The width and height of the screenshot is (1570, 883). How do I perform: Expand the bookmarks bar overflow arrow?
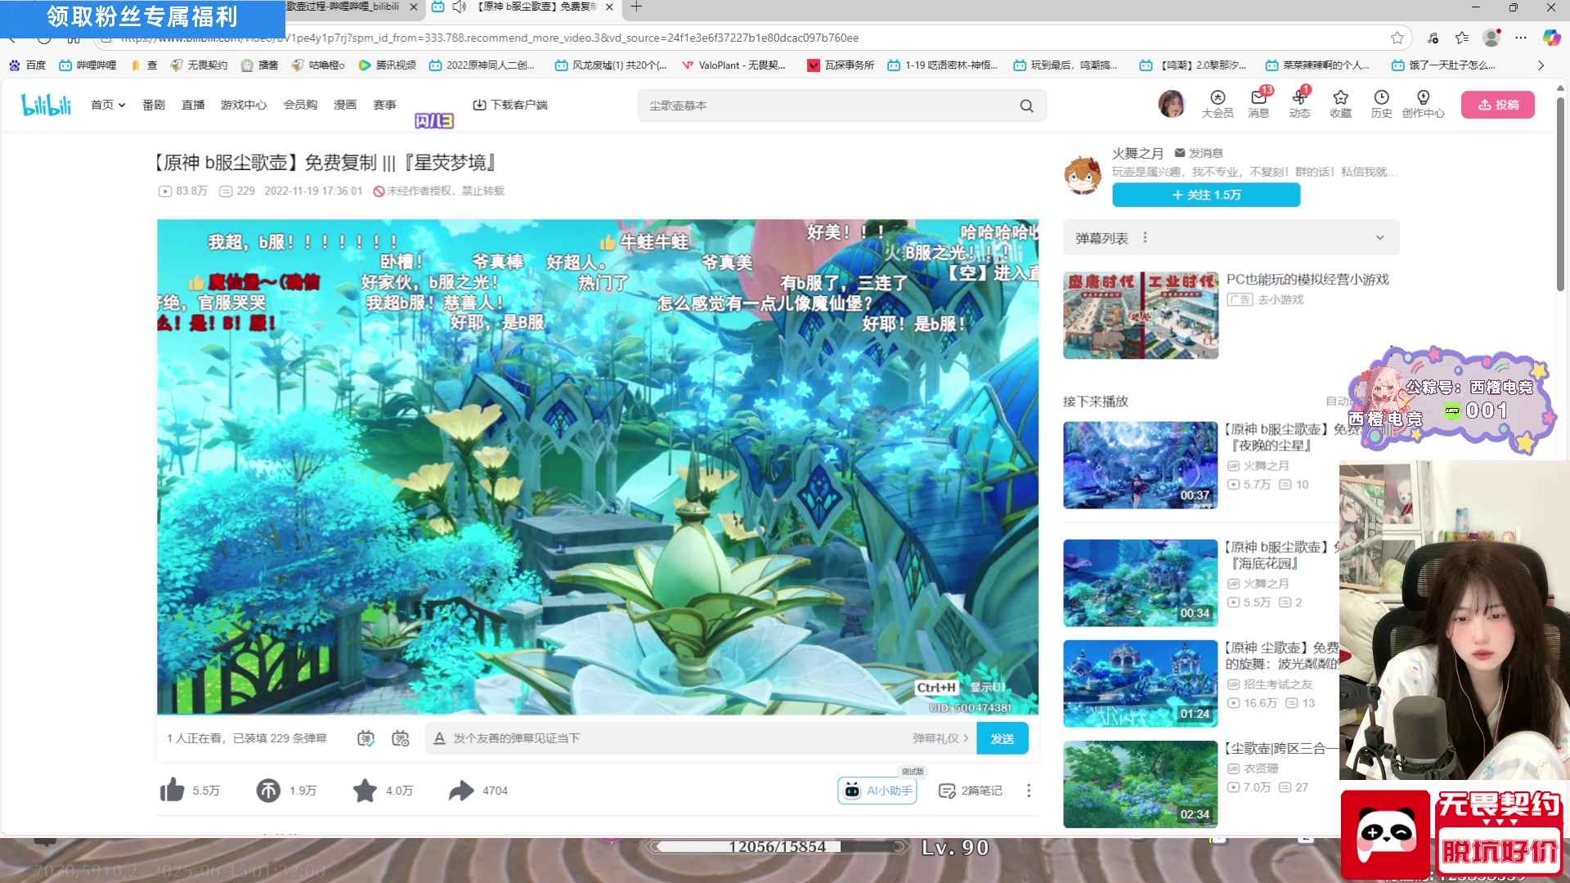(1541, 65)
